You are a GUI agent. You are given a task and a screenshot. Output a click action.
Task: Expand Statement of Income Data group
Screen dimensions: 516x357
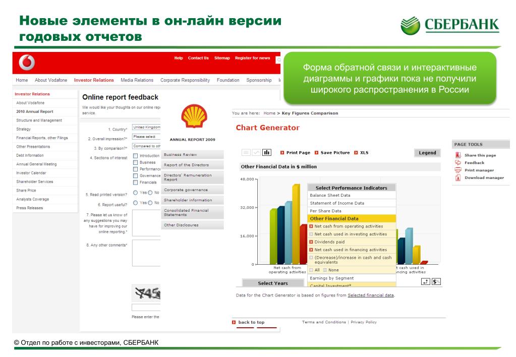tap(352, 203)
